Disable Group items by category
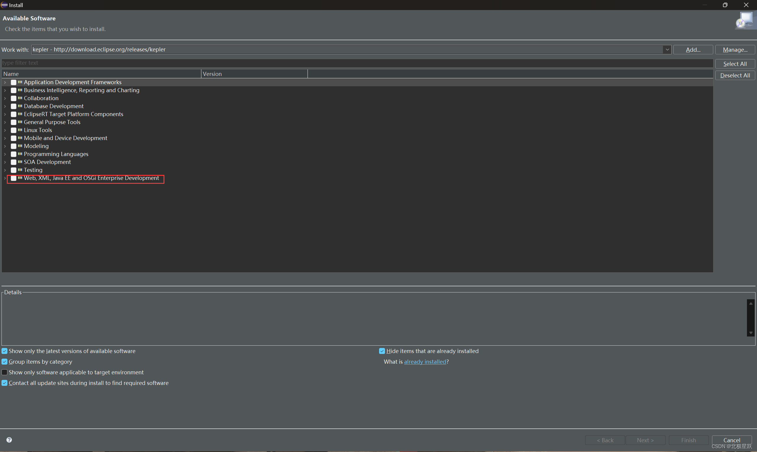 coord(4,362)
